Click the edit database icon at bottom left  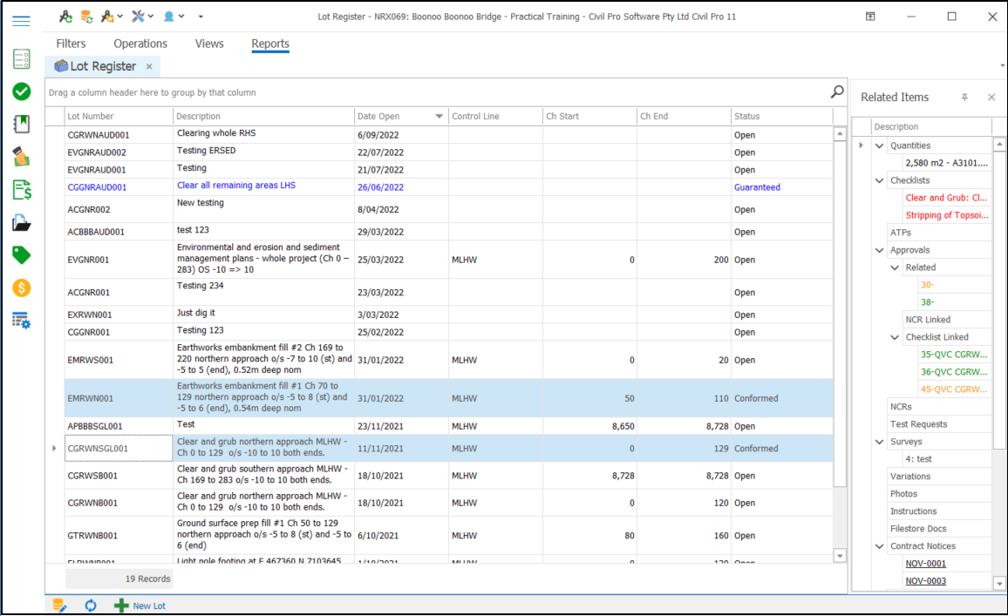pyautogui.click(x=59, y=605)
